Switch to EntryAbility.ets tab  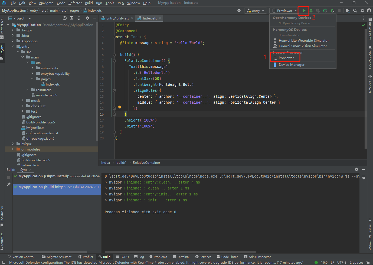point(117,18)
